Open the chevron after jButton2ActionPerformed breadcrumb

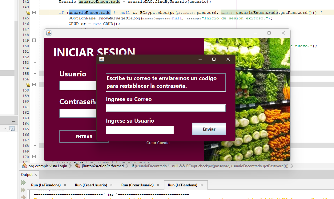pyautogui.click(x=127, y=166)
